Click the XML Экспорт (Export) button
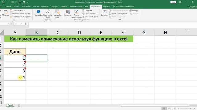The width and height of the screenshot is (197, 110). point(134,13)
